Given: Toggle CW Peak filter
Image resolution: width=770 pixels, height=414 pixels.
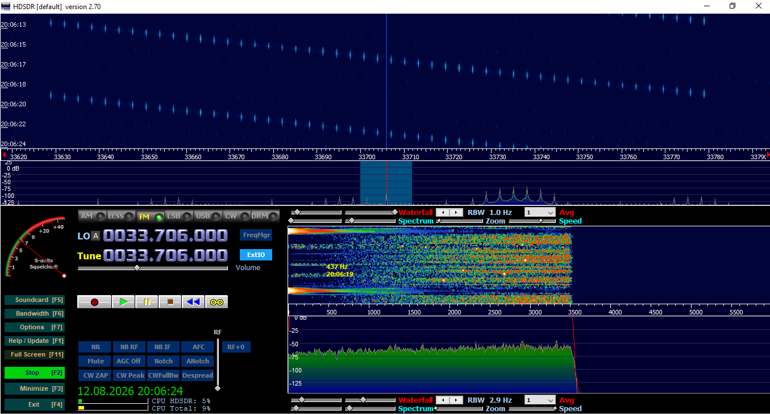Looking at the screenshot, I should [x=130, y=375].
